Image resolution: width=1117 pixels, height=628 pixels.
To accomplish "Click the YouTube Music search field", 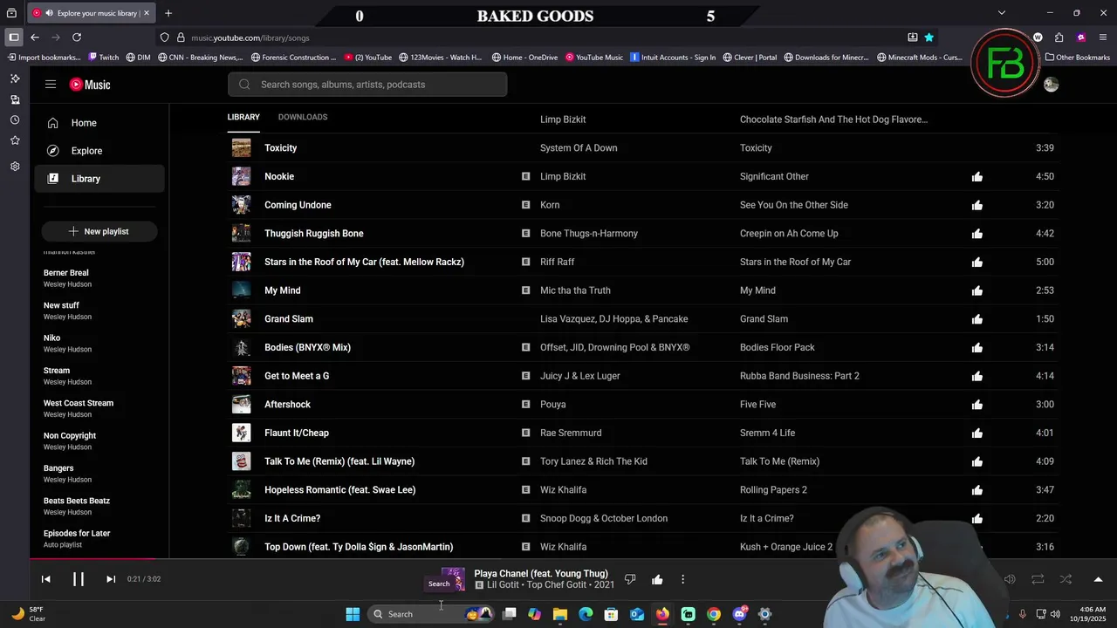I will pos(367,85).
